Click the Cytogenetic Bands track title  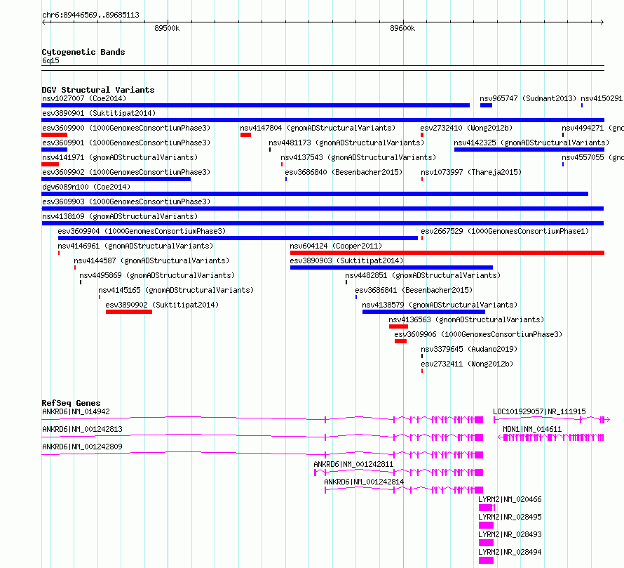tap(83, 52)
